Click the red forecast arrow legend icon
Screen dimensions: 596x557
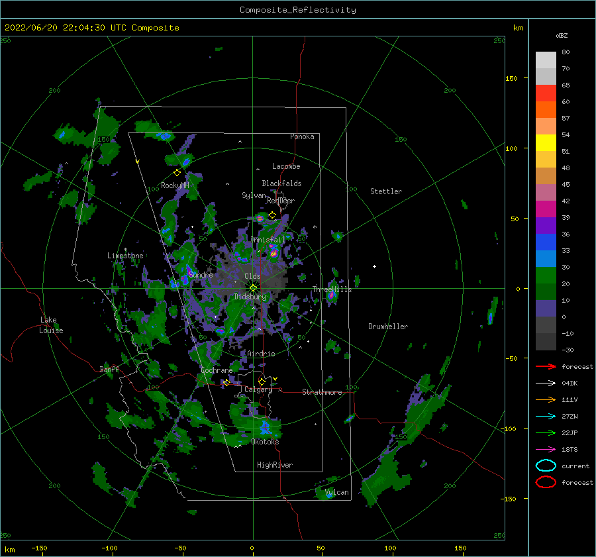pyautogui.click(x=546, y=366)
